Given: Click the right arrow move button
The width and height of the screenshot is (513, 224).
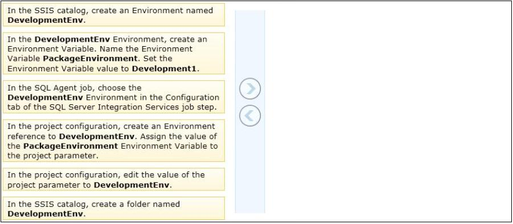Looking at the screenshot, I should pyautogui.click(x=250, y=89).
